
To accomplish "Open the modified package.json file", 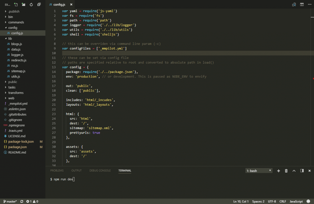I will click(23, 147).
